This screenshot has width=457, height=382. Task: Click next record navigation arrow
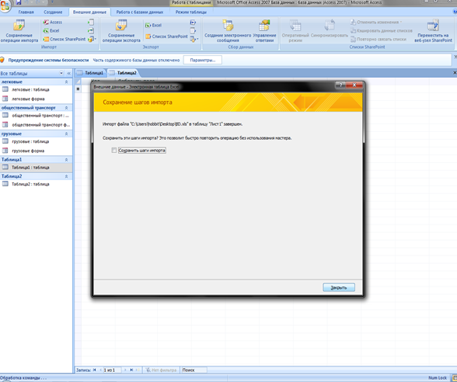[125, 370]
